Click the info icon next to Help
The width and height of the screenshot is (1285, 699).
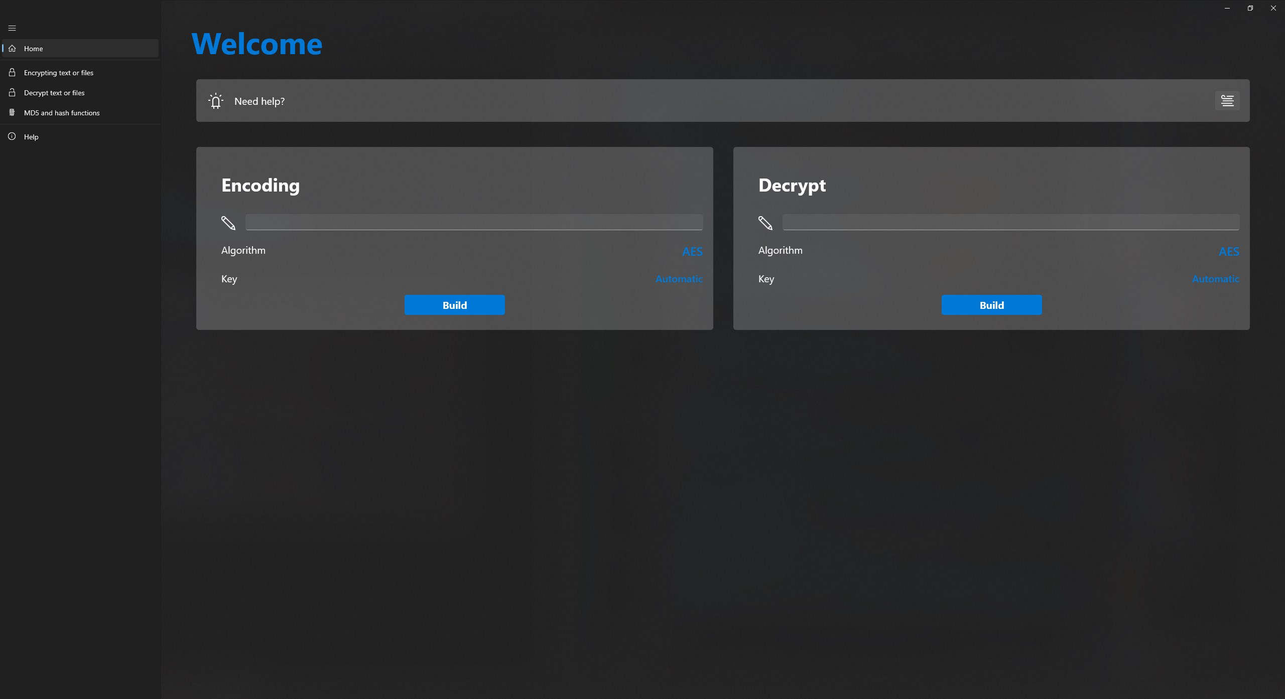12,136
